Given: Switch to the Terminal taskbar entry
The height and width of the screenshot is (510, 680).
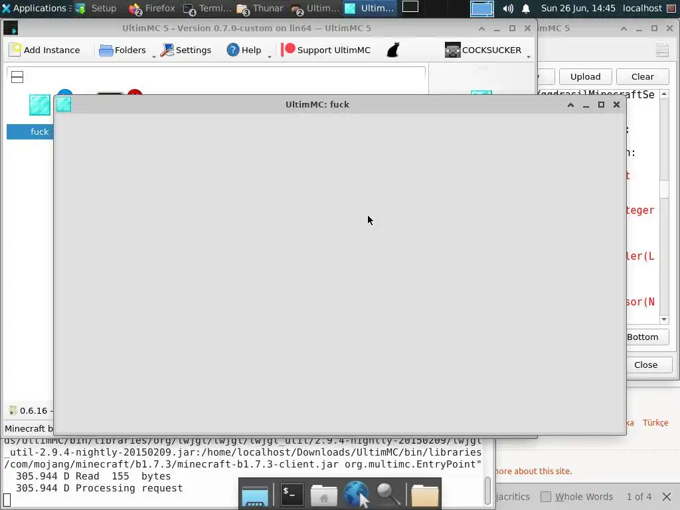Looking at the screenshot, I should pyautogui.click(x=207, y=8).
